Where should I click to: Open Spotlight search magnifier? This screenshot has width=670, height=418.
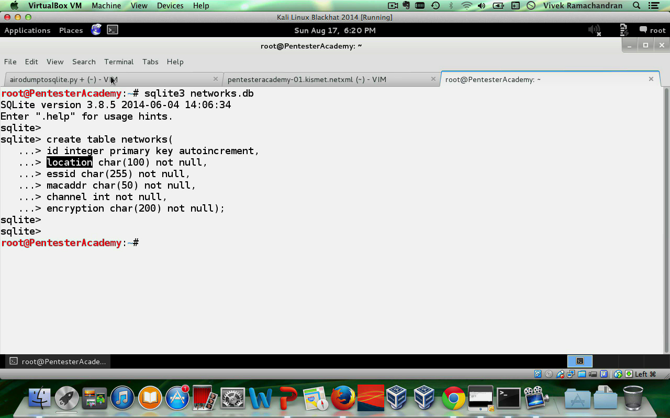636,6
